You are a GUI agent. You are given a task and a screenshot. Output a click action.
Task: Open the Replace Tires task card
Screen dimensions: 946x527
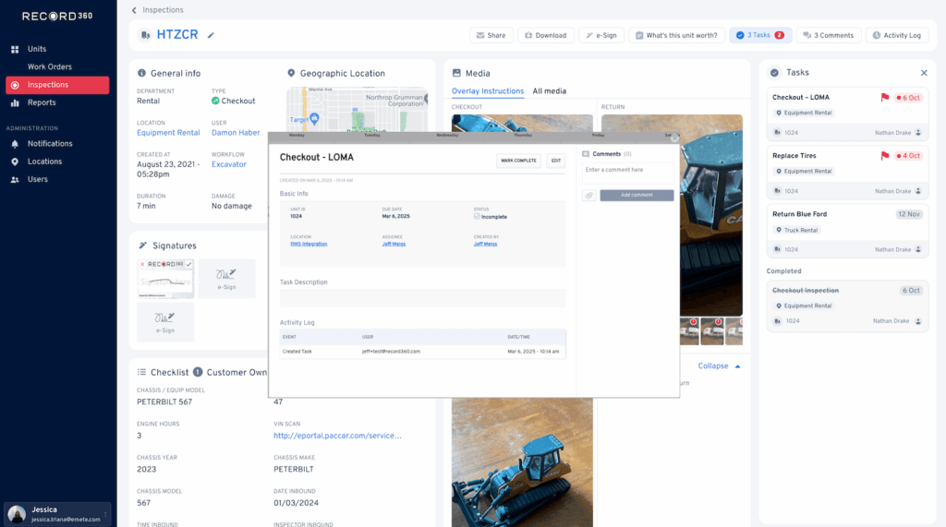coord(847,173)
